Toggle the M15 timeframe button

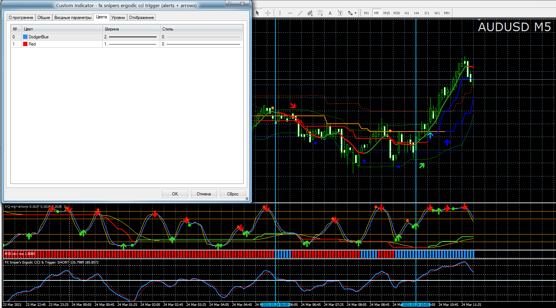point(387,13)
